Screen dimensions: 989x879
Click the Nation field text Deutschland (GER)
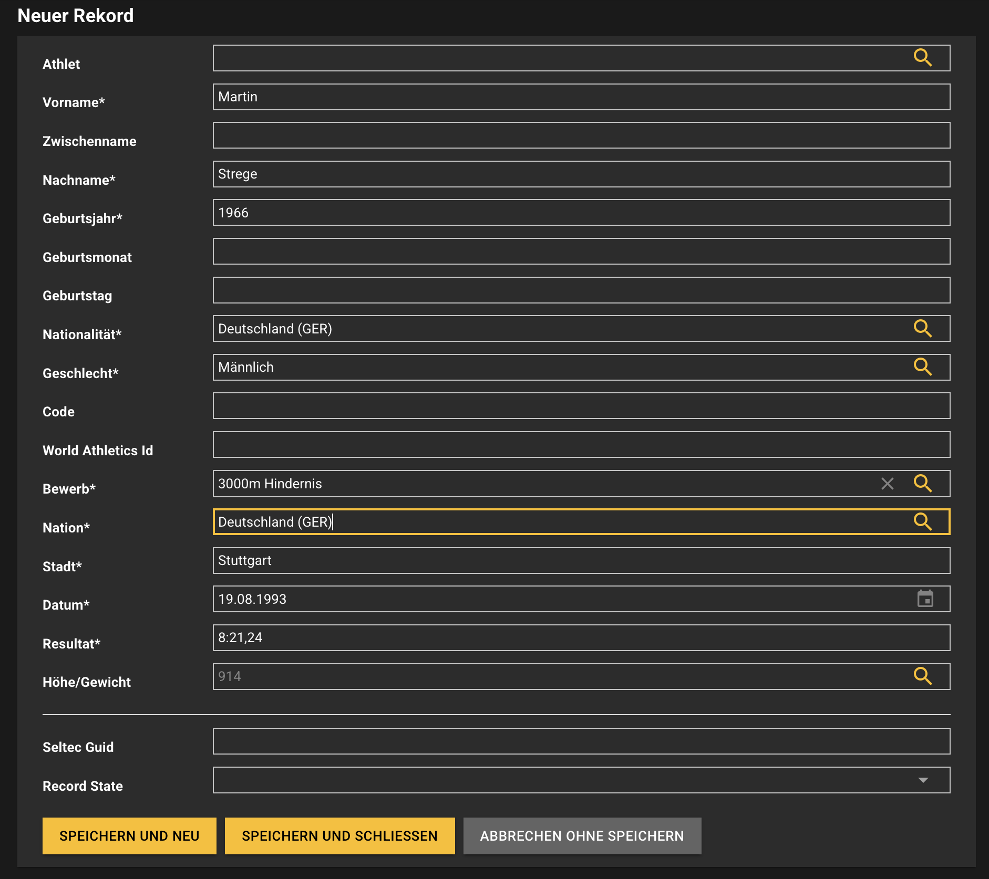275,522
